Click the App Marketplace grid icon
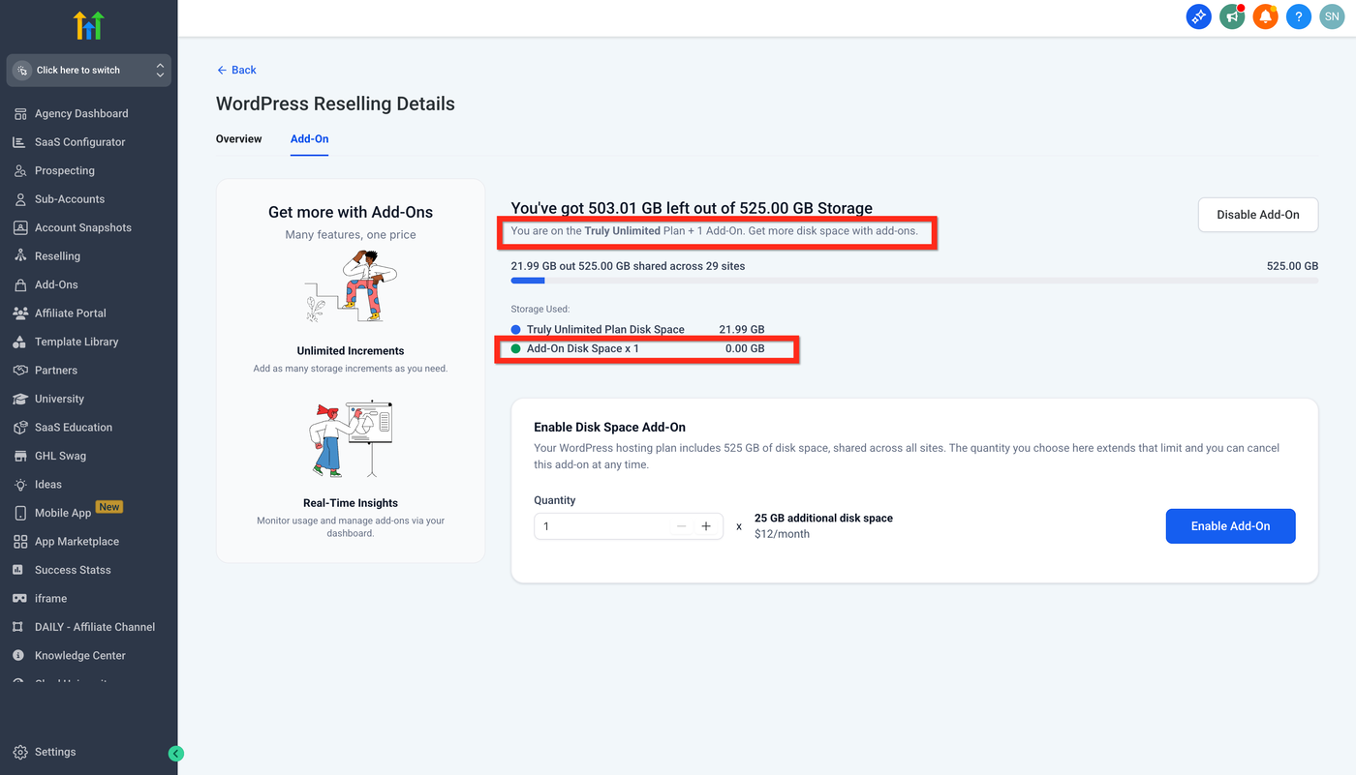Image resolution: width=1356 pixels, height=775 pixels. 20,542
